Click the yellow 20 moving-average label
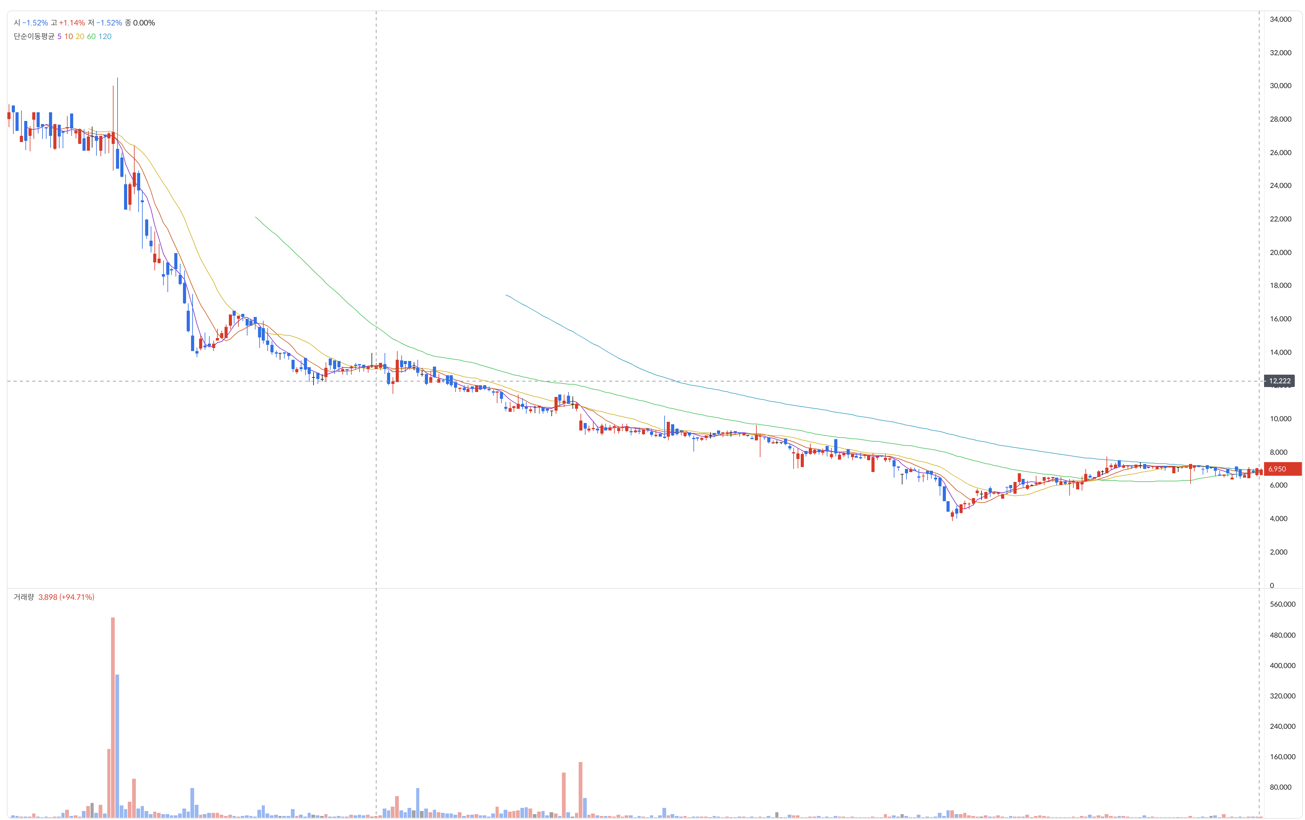This screenshot has height=820, width=1305. click(80, 36)
